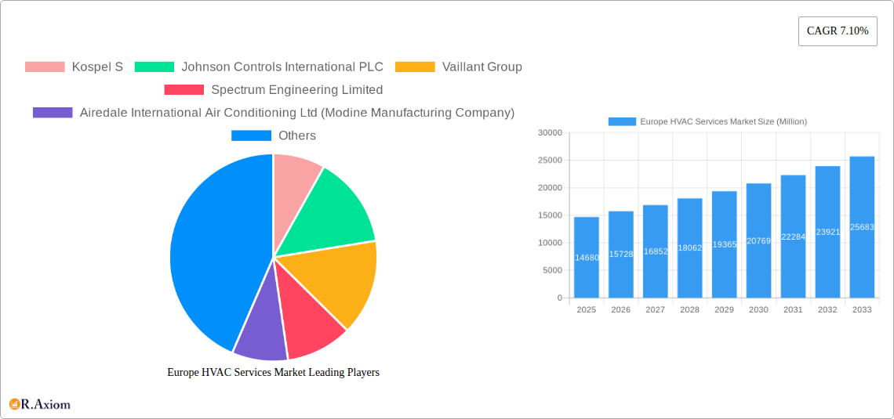The height and width of the screenshot is (419, 894).
Task: Click the 25000 y-axis label
Action: (550, 161)
